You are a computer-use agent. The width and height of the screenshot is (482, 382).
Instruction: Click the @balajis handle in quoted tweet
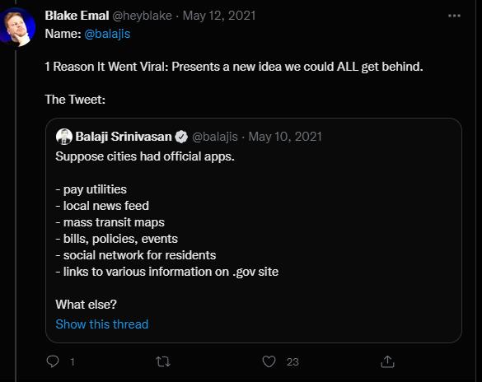click(x=215, y=137)
